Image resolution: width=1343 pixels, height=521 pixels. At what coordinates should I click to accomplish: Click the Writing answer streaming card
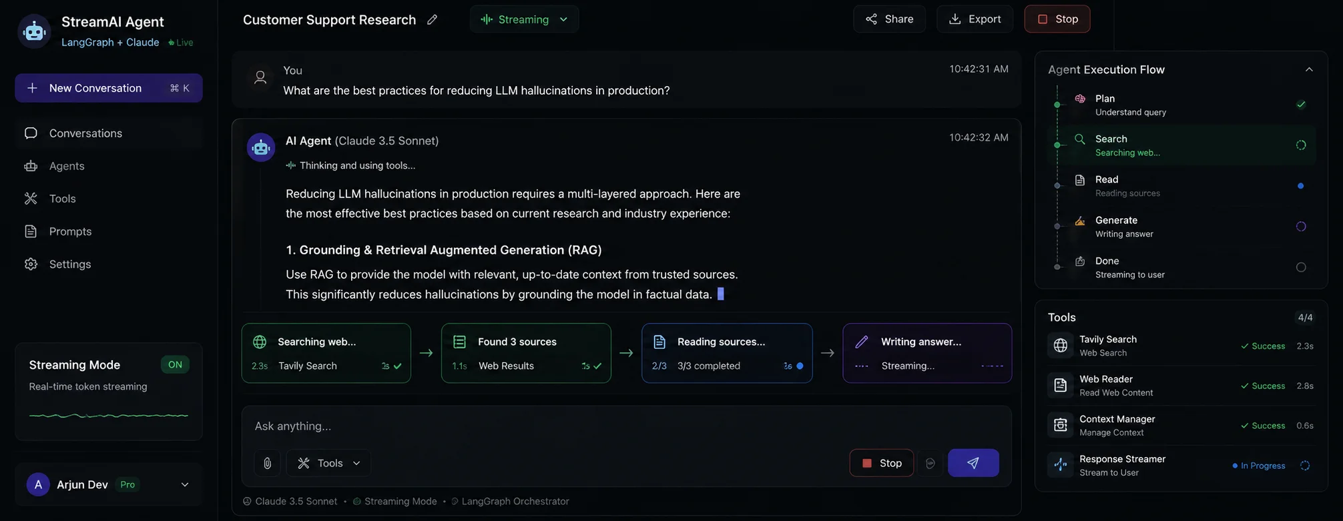click(927, 353)
